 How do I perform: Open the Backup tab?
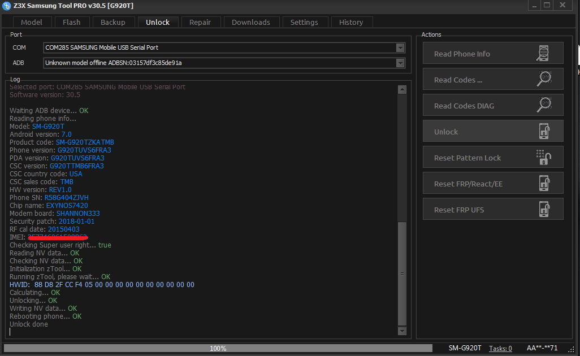113,22
